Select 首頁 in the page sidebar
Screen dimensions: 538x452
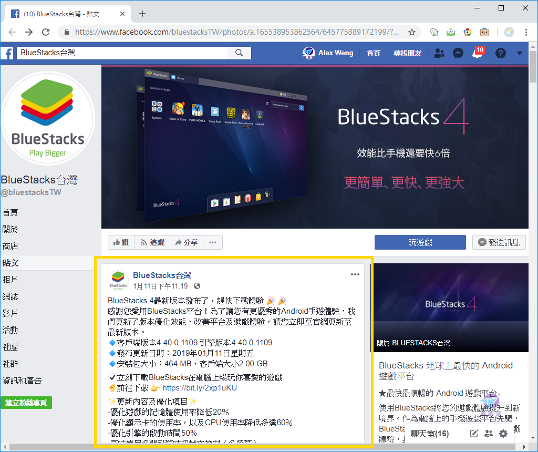pyautogui.click(x=10, y=212)
